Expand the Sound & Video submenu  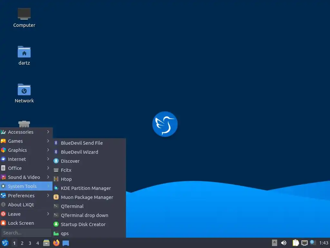[26, 177]
